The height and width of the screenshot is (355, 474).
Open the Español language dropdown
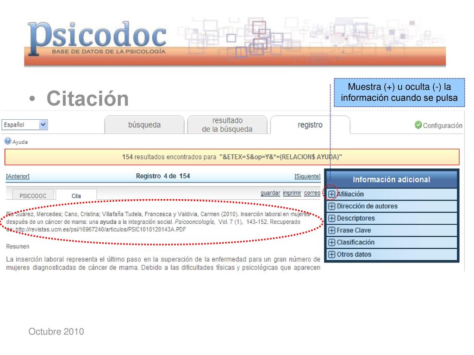click(25, 125)
